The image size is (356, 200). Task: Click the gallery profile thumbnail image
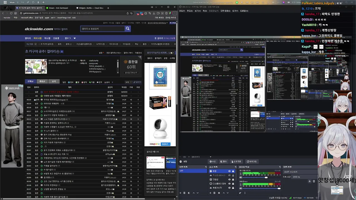[x=36, y=66]
